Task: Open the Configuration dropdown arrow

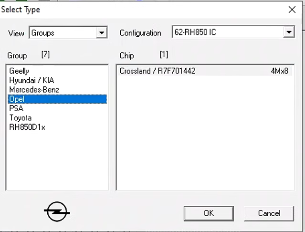Action: click(288, 32)
